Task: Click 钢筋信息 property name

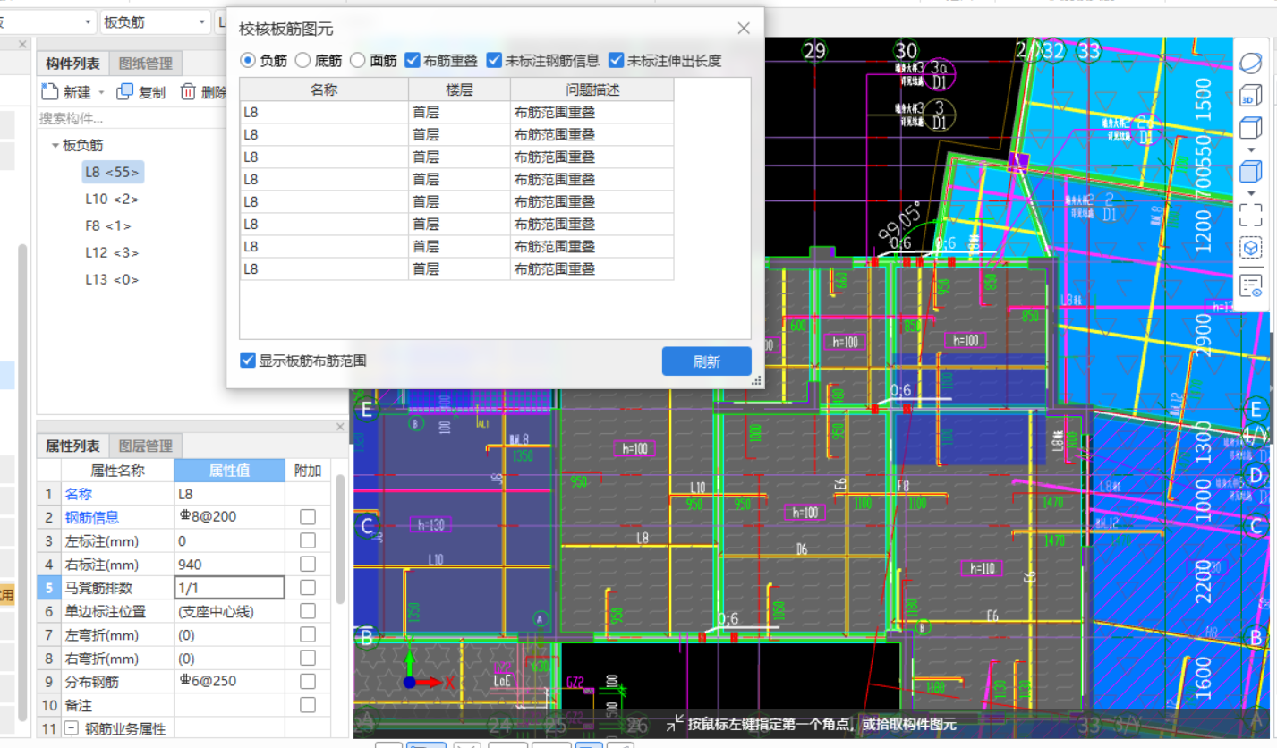Action: (x=91, y=517)
